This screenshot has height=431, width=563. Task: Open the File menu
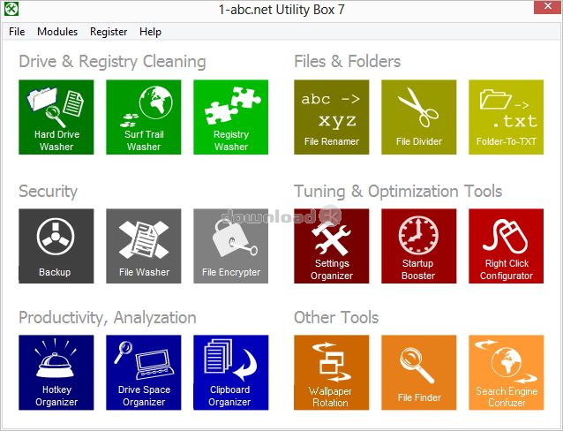17,32
